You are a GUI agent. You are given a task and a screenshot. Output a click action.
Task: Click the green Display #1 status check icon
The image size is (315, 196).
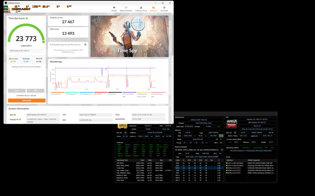click(20, 119)
